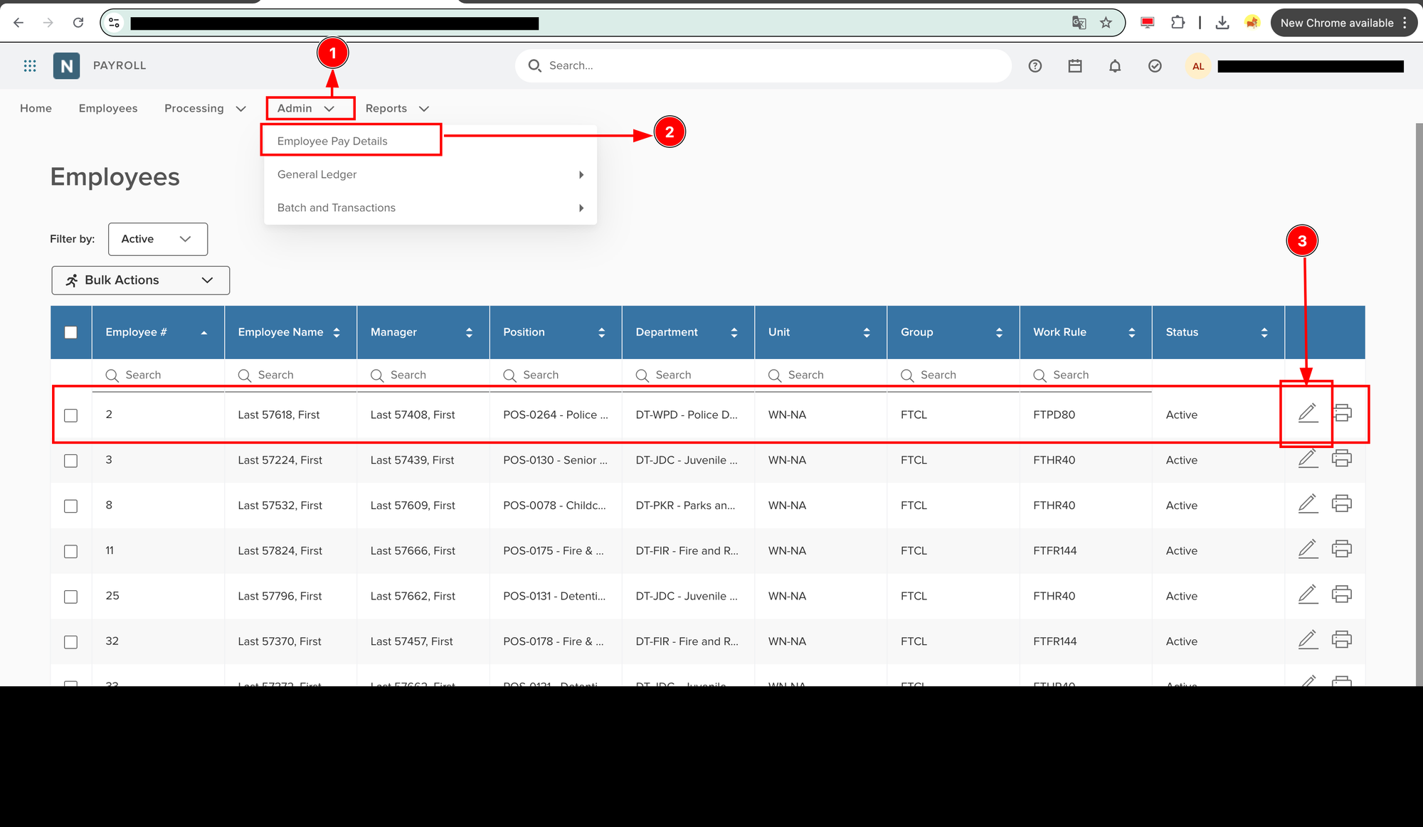This screenshot has width=1423, height=827.
Task: Click the print icon for employee 11
Action: (1342, 549)
